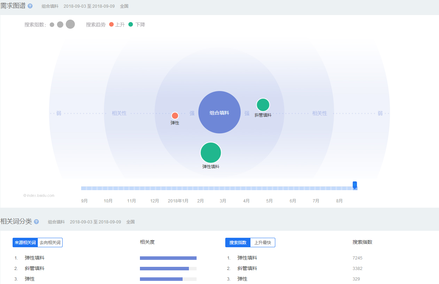The image size is (439, 284).
Task: Click 弹性 in the left relevance list
Action: 30,279
